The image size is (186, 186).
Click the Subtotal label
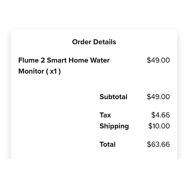(x=113, y=97)
